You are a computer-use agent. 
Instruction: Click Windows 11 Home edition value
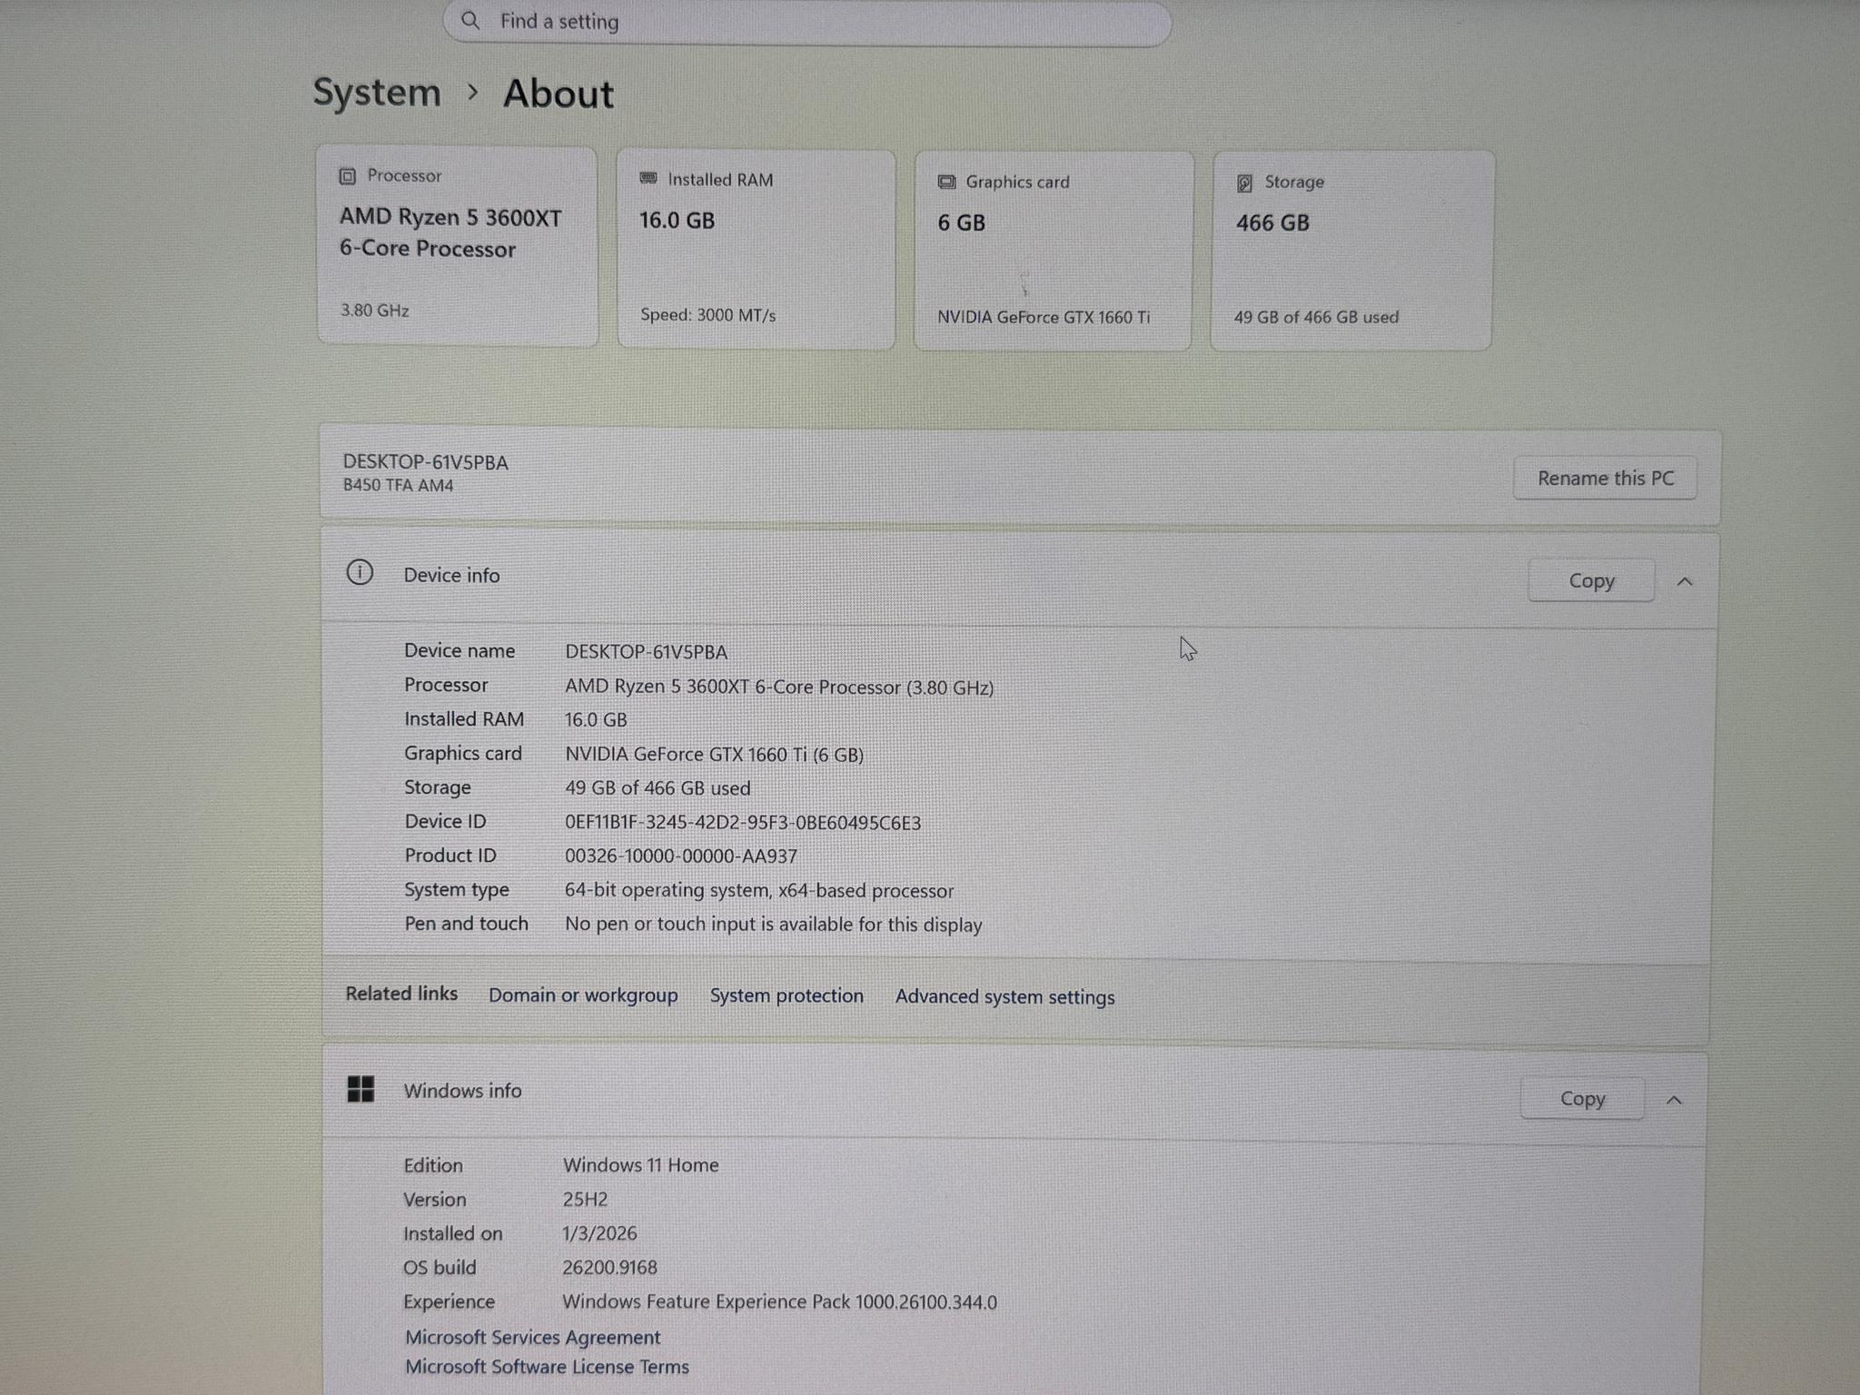coord(640,1164)
